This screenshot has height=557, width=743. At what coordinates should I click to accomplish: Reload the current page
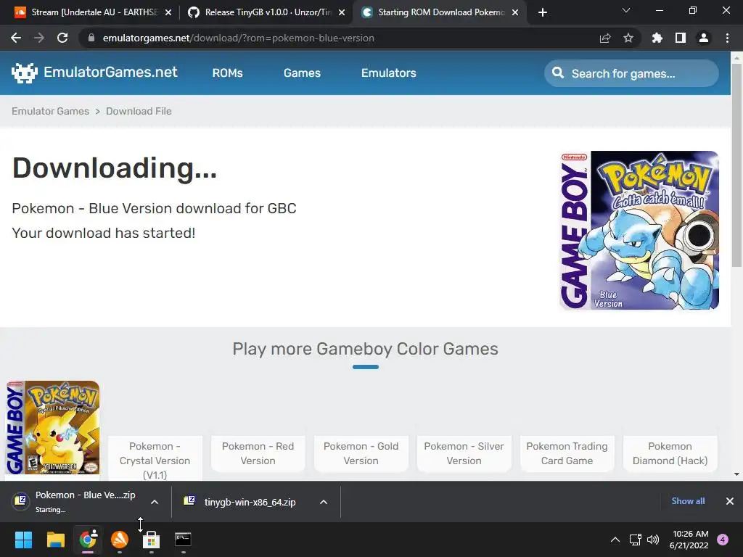pos(62,38)
